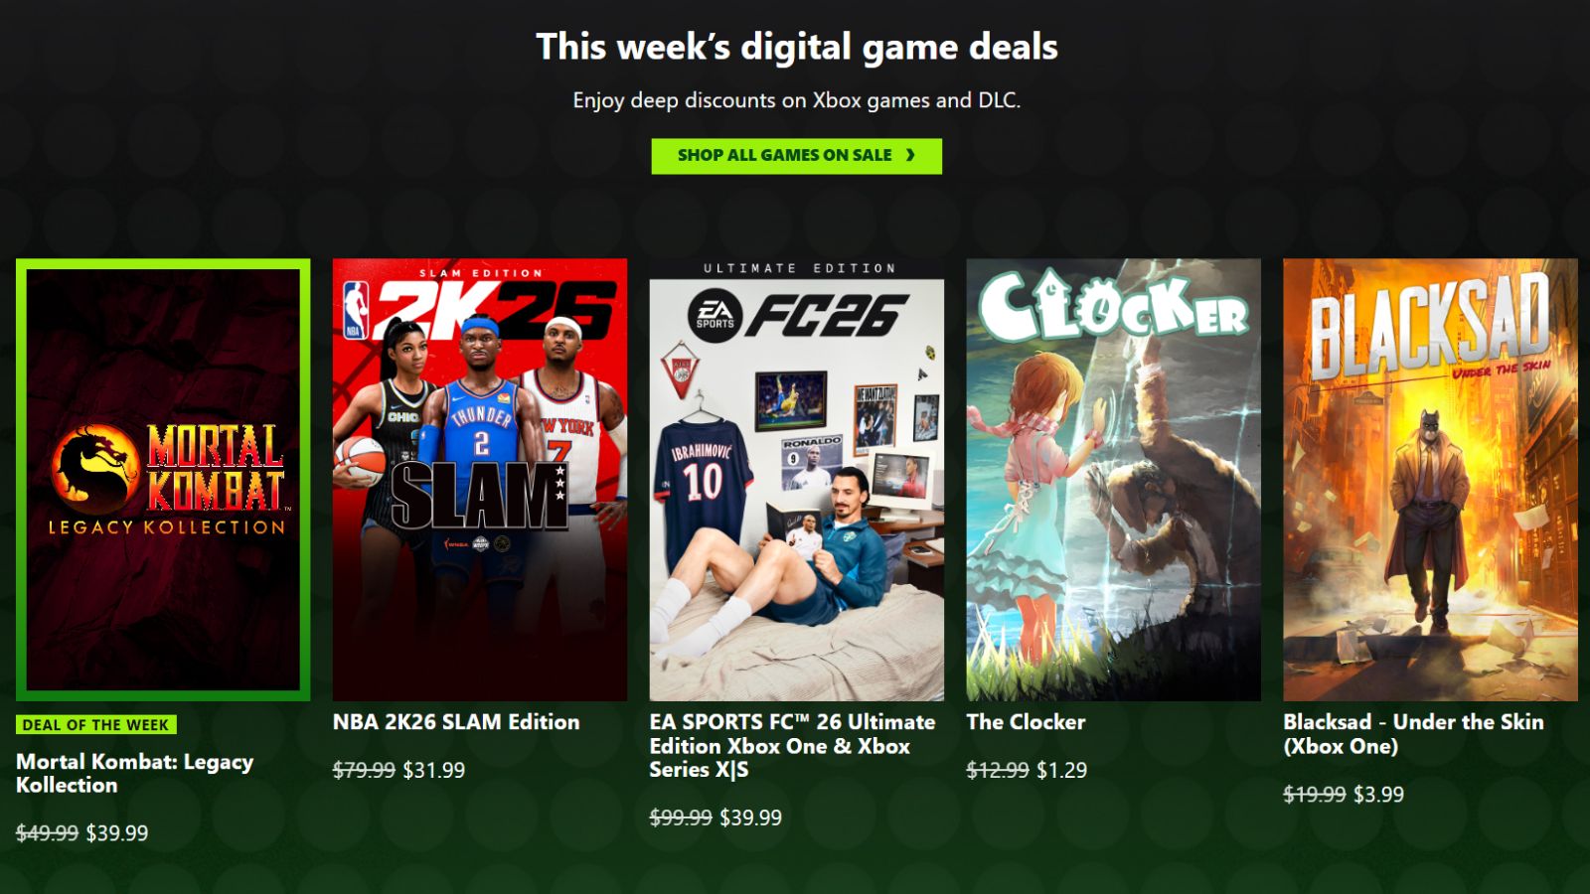
Task: Click the Blacksad - Under the Skin title
Action: tap(1413, 734)
